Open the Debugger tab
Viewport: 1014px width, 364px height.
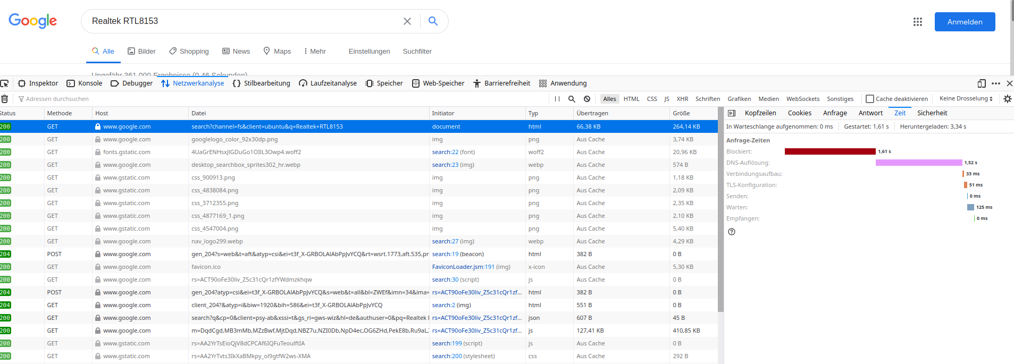point(131,83)
